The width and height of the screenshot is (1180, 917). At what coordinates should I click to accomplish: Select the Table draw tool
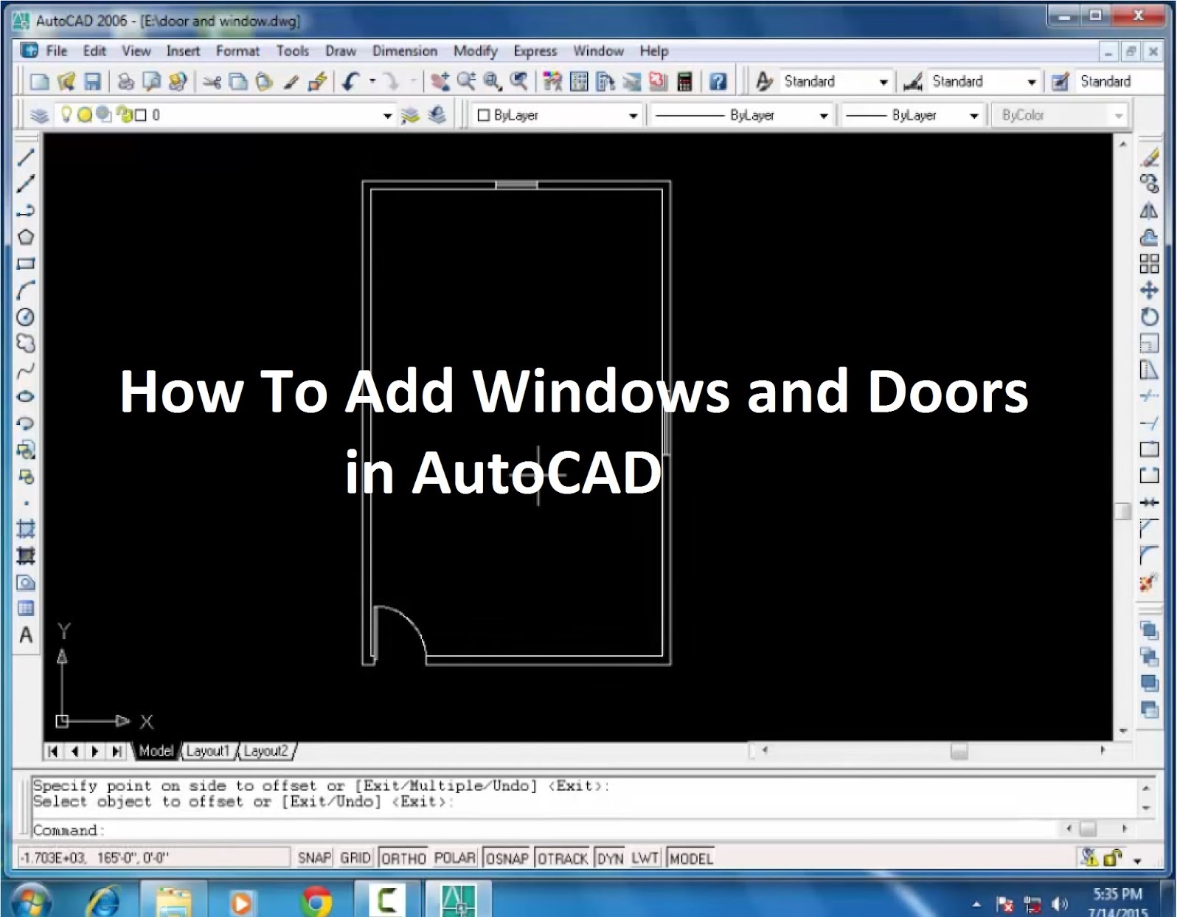[x=26, y=609]
